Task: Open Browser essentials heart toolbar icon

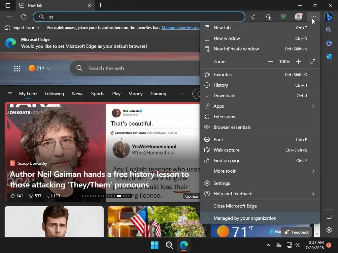Action: (283, 17)
